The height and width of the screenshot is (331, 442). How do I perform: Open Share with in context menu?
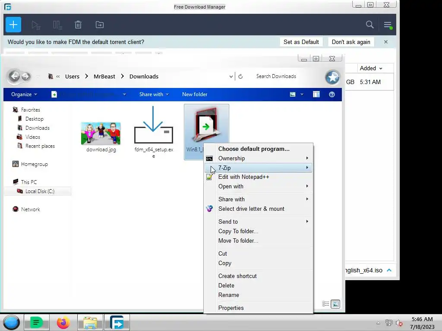click(x=258, y=199)
